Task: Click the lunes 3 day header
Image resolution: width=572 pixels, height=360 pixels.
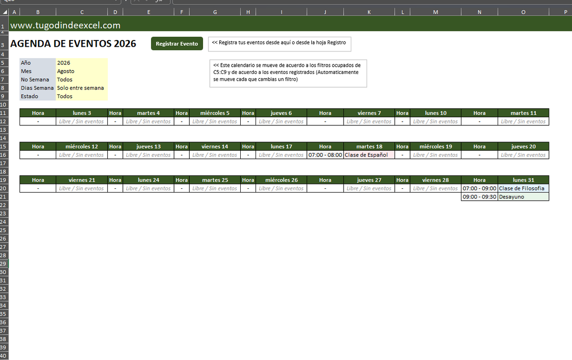Action: point(82,113)
